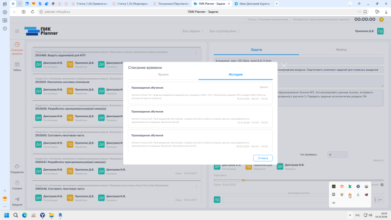
Task: Switch to the Иван Дмитриев Куратор browser tab
Action: pyautogui.click(x=253, y=4)
